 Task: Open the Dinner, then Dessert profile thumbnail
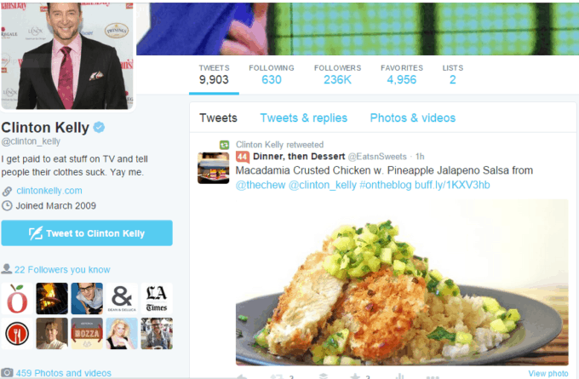[x=214, y=168]
